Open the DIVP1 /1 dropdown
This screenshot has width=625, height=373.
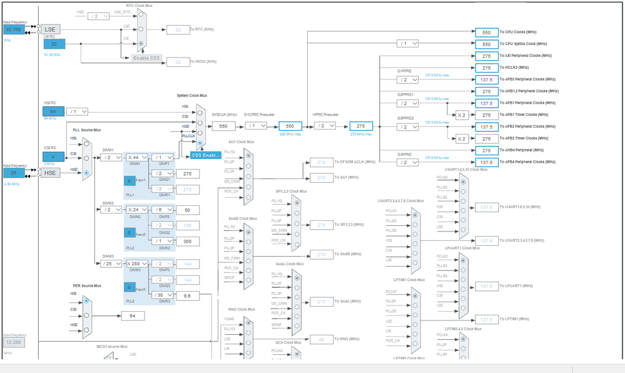162,158
